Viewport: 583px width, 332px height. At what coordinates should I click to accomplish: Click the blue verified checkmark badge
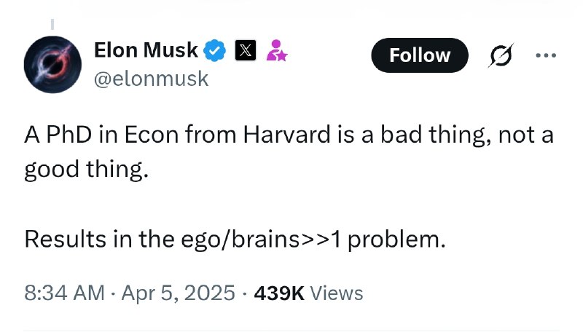click(214, 50)
